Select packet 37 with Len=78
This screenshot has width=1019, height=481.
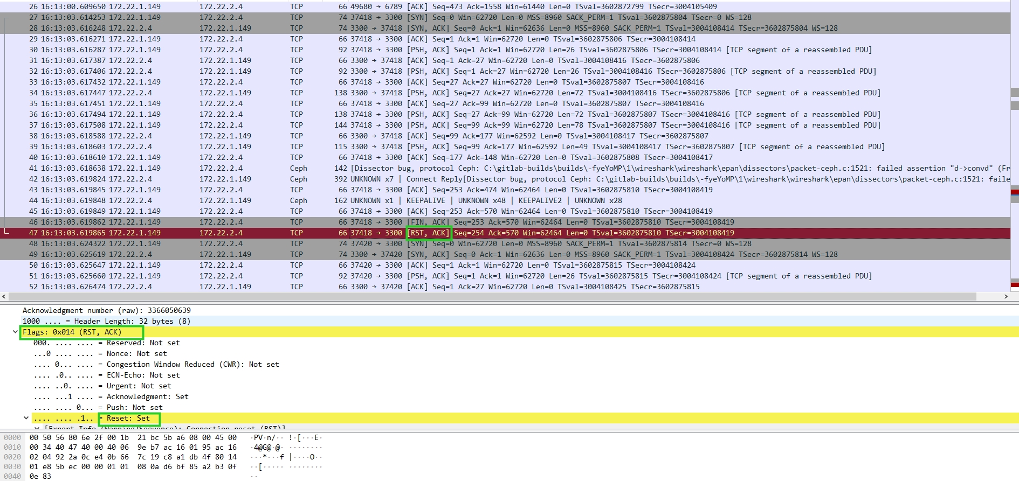tap(505, 125)
